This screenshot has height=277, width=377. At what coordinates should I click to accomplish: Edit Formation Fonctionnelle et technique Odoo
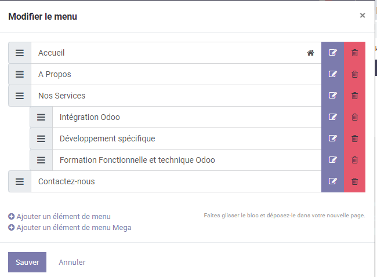pyautogui.click(x=333, y=160)
